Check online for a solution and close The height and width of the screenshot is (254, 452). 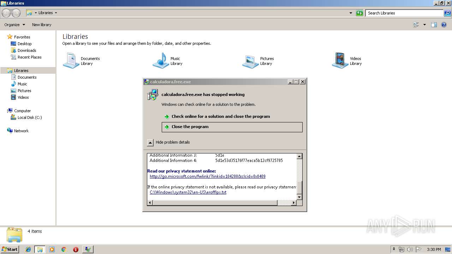tap(232, 116)
